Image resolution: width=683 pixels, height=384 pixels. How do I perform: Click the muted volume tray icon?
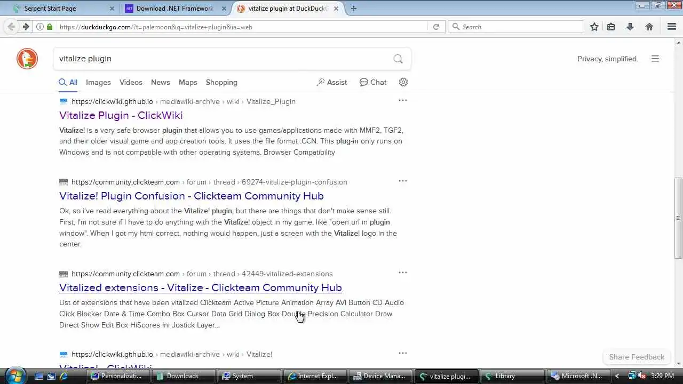[641, 376]
